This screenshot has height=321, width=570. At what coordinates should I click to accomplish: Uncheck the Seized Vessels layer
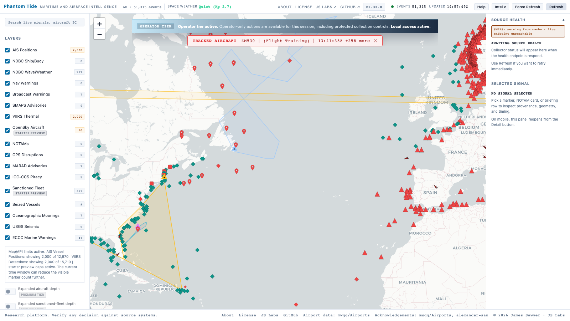[x=7, y=204]
